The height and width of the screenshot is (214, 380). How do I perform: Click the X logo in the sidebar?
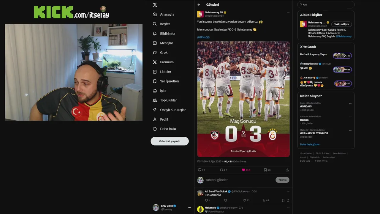155,5
